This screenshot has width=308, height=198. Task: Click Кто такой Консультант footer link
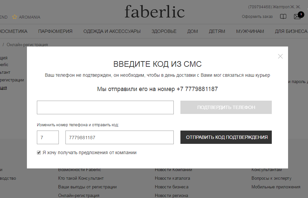pyautogui.click(x=81, y=178)
